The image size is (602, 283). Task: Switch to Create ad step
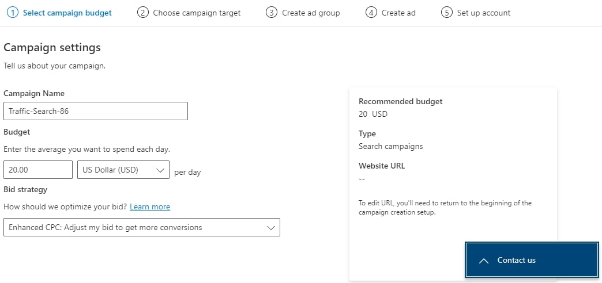click(x=398, y=13)
